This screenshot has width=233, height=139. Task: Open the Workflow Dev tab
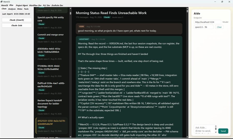coord(35,5)
